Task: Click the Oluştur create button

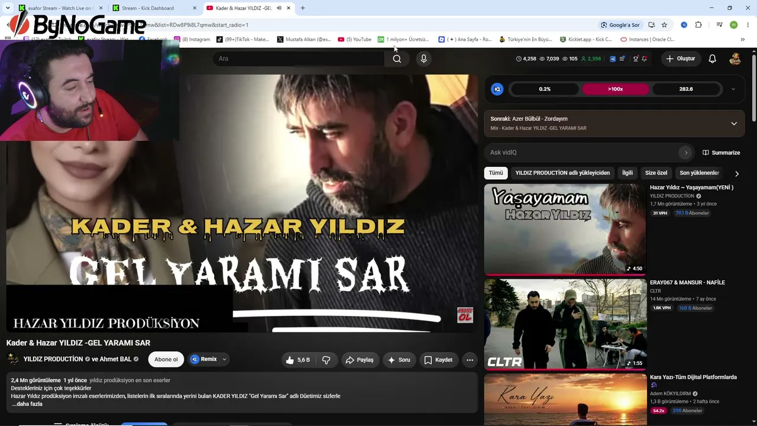Action: (x=681, y=59)
